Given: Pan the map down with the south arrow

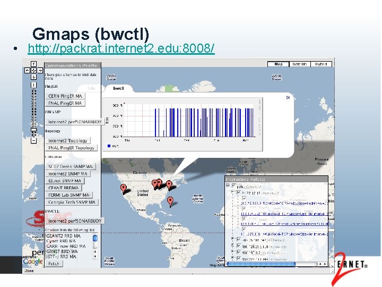Looking at the screenshot, I should [x=33, y=77].
